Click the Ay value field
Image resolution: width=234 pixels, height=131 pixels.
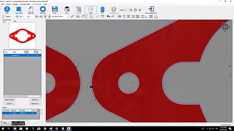pos(32,16)
